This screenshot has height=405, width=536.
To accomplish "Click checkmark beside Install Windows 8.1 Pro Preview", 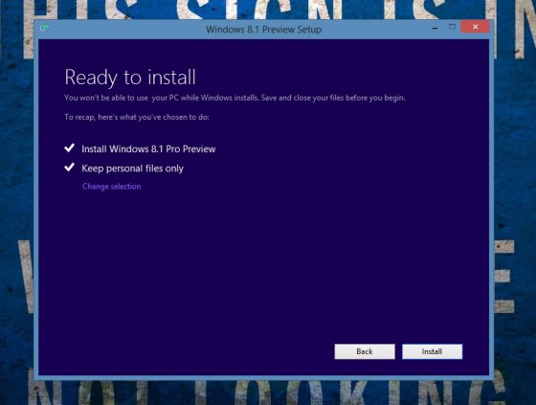I will coord(69,148).
